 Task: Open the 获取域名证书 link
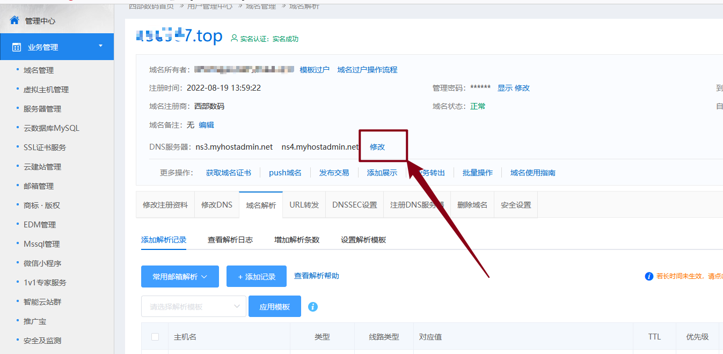pos(228,173)
